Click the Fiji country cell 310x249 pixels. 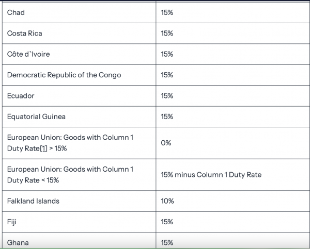pyautogui.click(x=12, y=222)
